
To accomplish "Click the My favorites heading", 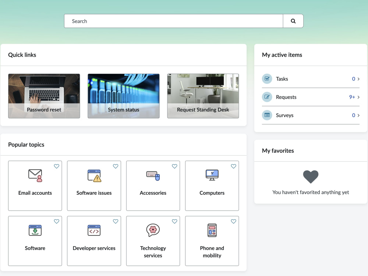I will coord(278,151).
